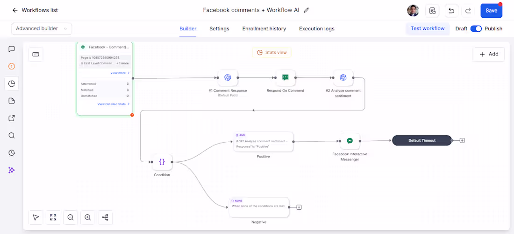Image resolution: width=514 pixels, height=234 pixels.
Task: Click the 'Unmatched' stat row
Action: (x=105, y=96)
